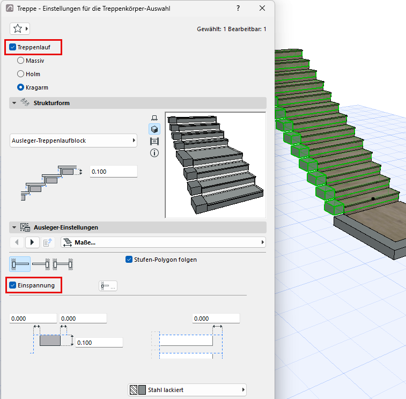The height and width of the screenshot is (399, 406).
Task: Select the Massiv radio option
Action: (x=20, y=61)
